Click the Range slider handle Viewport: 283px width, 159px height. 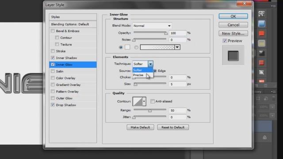click(x=150, y=110)
